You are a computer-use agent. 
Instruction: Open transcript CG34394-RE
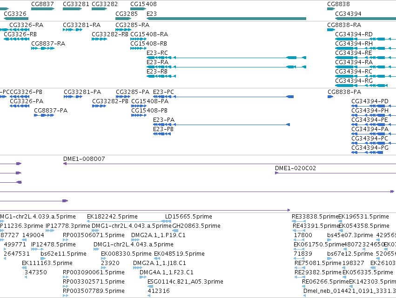353,53
